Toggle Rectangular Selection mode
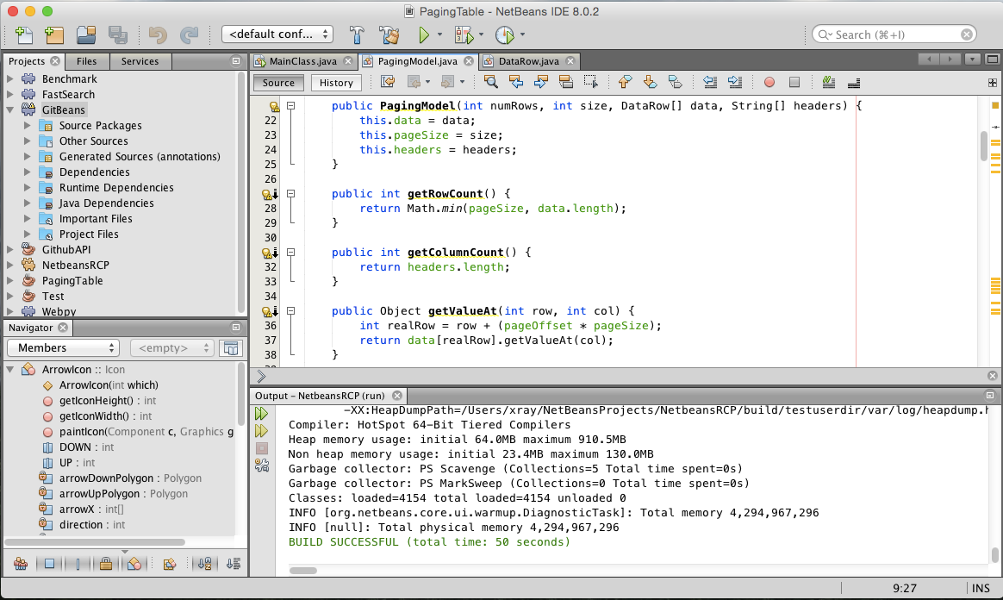Screen dimensions: 1003x600 tap(590, 82)
